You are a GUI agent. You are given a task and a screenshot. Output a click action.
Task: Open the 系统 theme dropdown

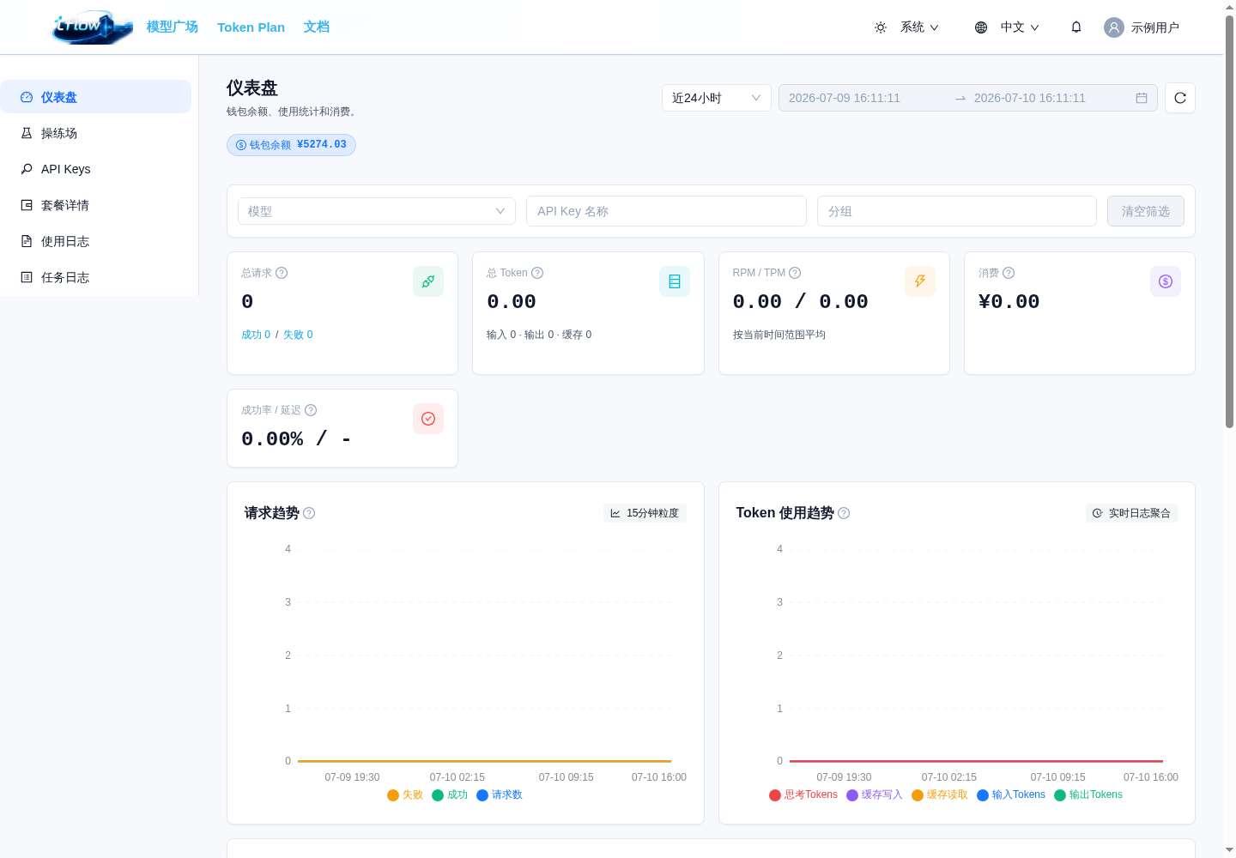point(919,27)
